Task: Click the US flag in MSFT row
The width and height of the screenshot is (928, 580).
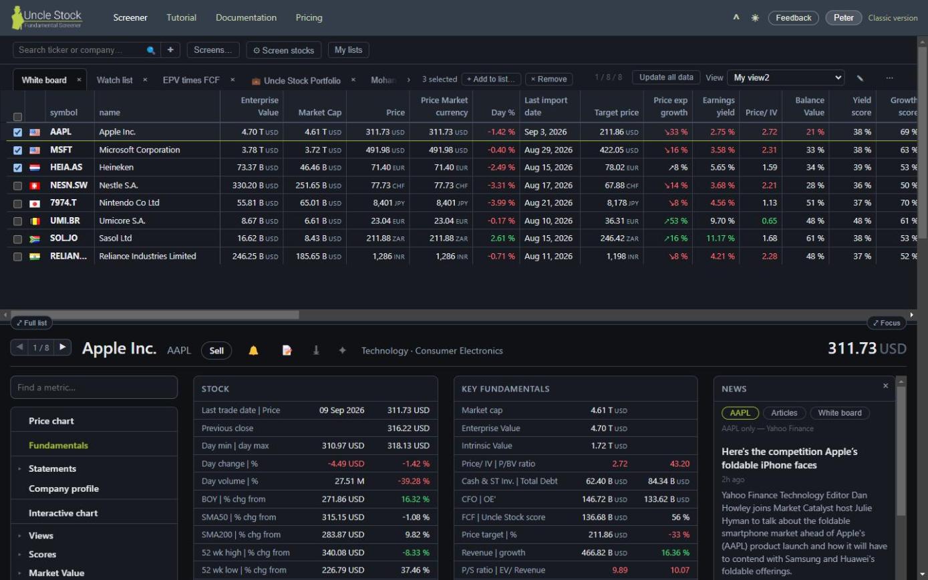Action: pyautogui.click(x=35, y=150)
